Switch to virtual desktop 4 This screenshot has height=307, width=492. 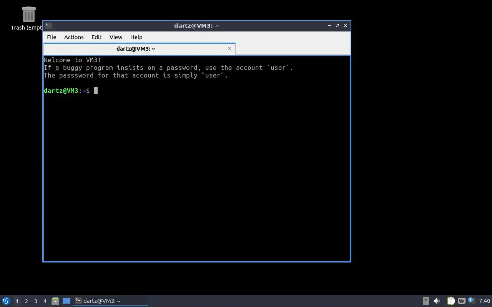[45, 301]
